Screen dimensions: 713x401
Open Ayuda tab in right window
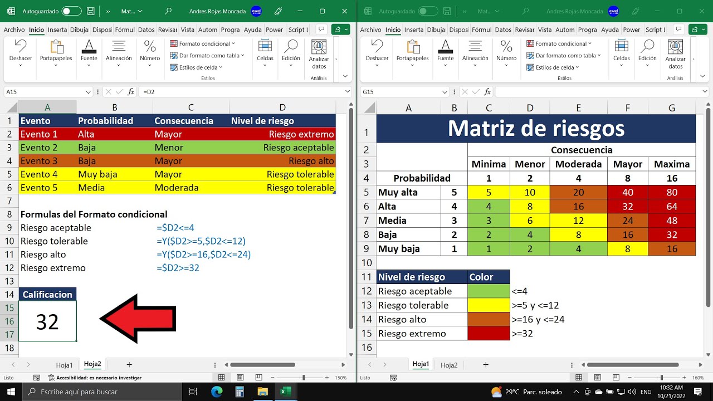[x=610, y=30]
